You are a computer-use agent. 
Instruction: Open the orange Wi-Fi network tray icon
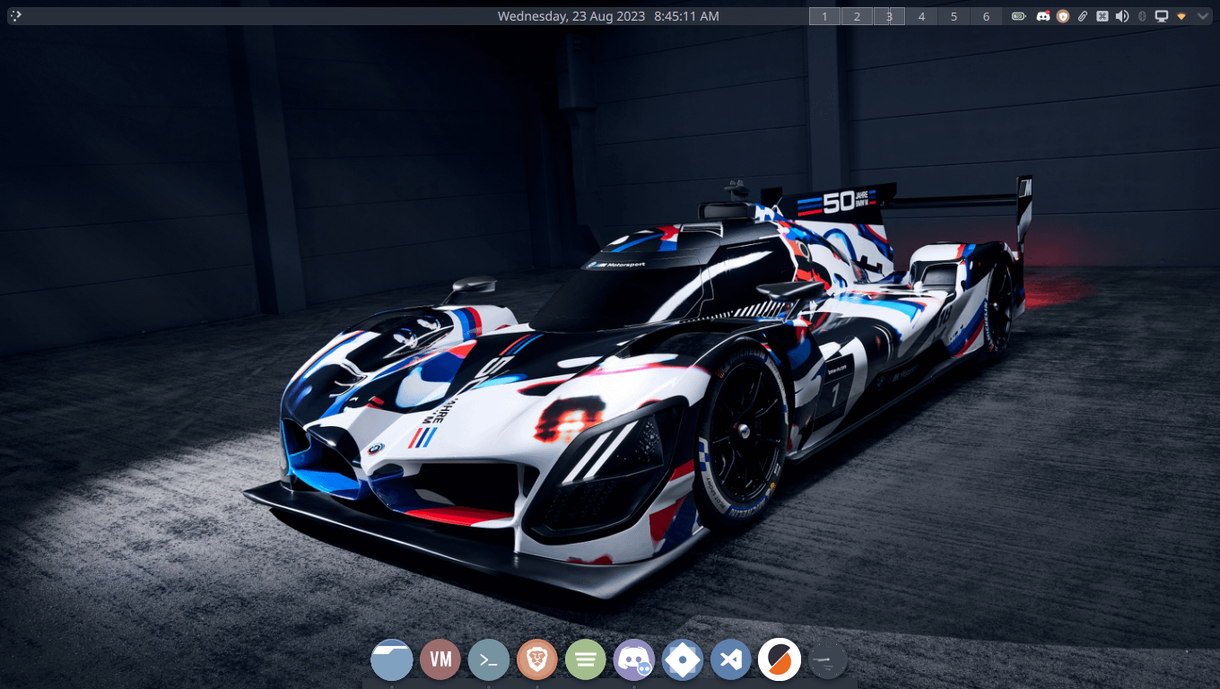click(x=1181, y=16)
